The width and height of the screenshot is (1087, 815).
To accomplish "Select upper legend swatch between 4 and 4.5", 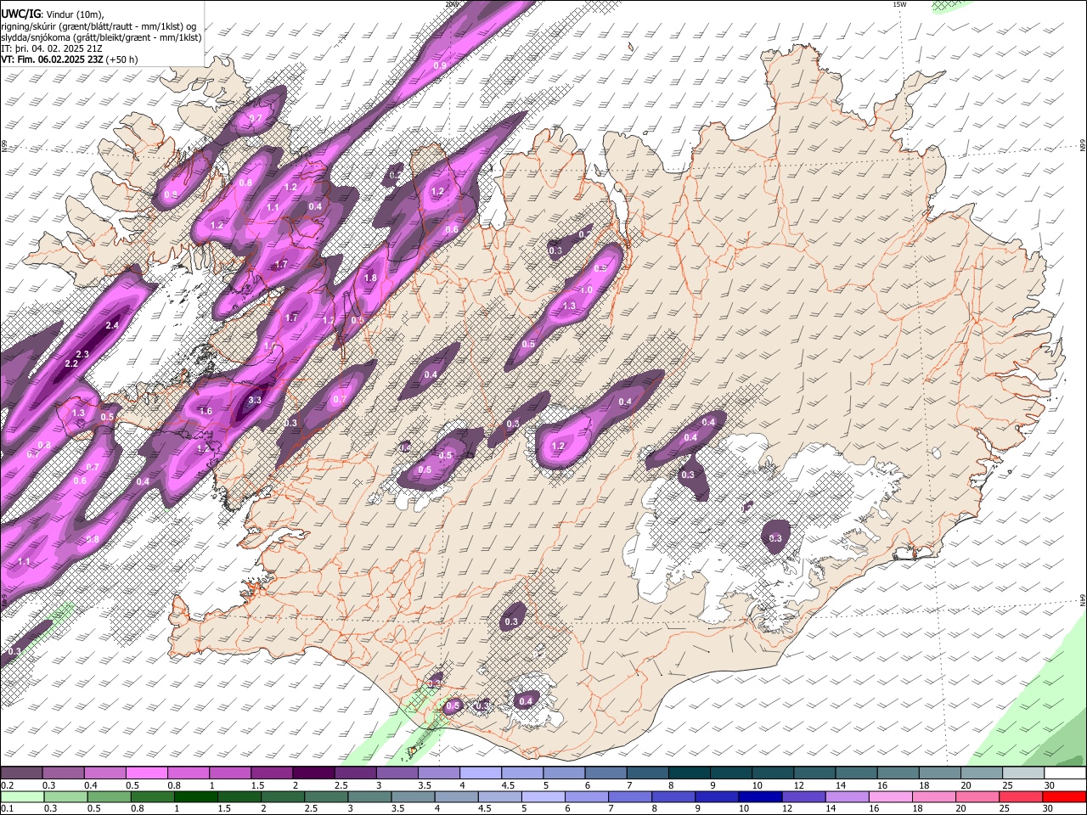I will [x=479, y=773].
